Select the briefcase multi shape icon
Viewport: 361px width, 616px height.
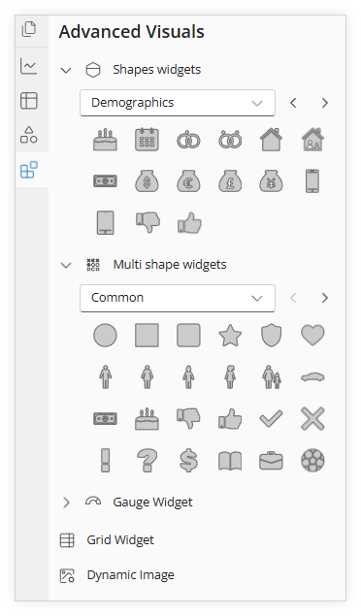(271, 461)
